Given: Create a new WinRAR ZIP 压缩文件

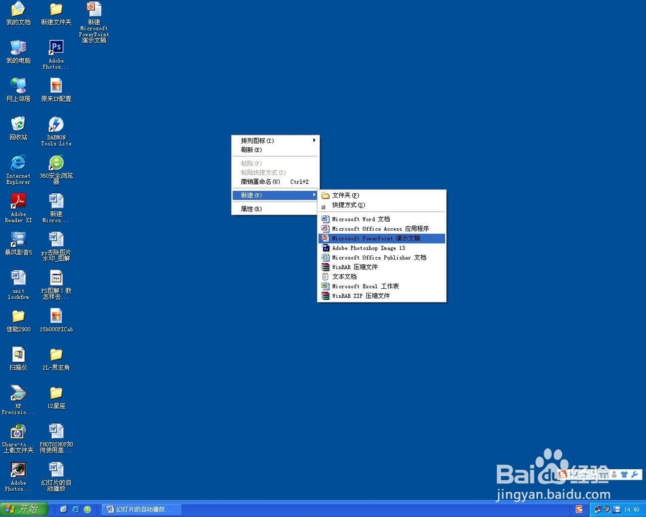Looking at the screenshot, I should pyautogui.click(x=382, y=295).
